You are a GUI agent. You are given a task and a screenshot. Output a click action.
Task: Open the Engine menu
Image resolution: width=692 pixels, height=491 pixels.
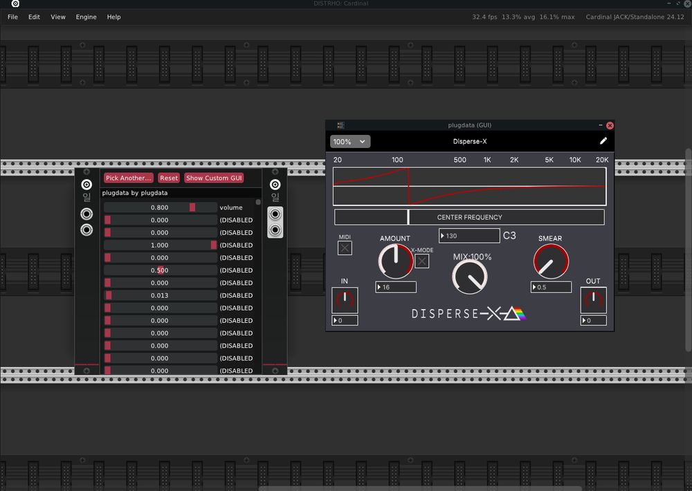pos(86,17)
